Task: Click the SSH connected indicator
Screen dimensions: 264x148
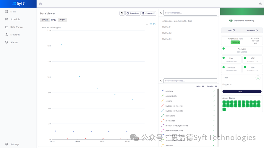Action: pos(245,67)
